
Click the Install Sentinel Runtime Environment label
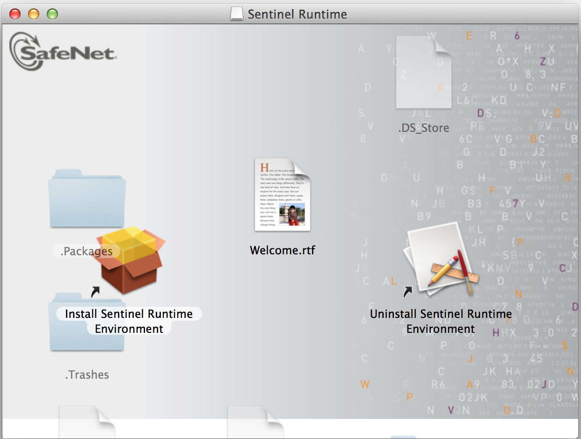click(129, 321)
